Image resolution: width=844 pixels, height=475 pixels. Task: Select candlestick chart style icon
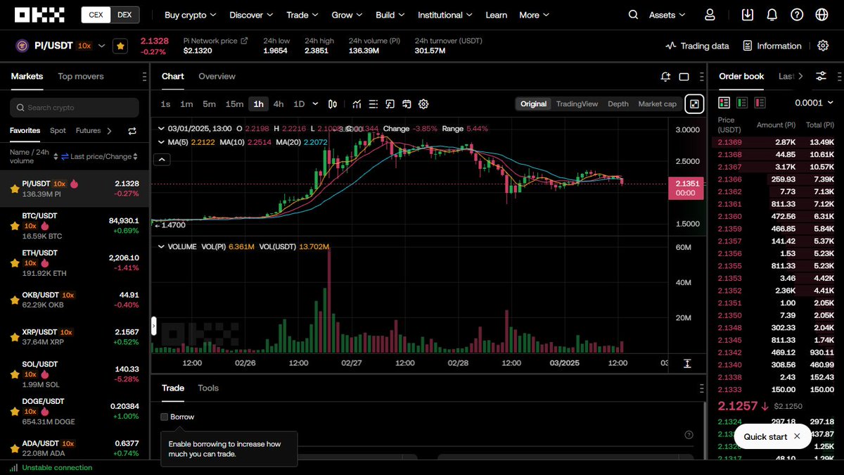[x=333, y=104]
